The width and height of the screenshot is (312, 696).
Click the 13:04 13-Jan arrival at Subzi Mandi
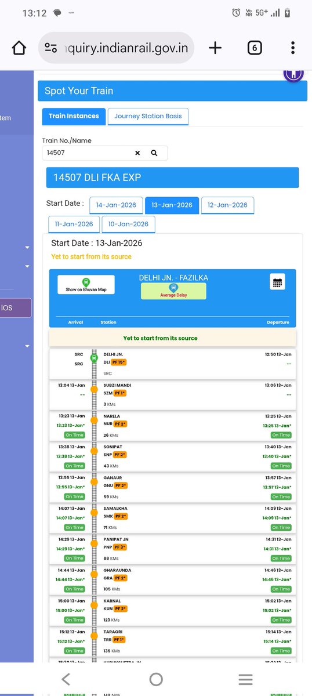72,385
